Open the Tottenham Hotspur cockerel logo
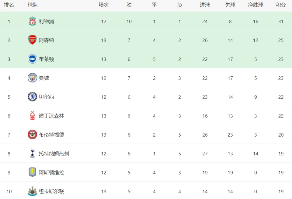Screen dimensions: 292x199 [x=33, y=154]
